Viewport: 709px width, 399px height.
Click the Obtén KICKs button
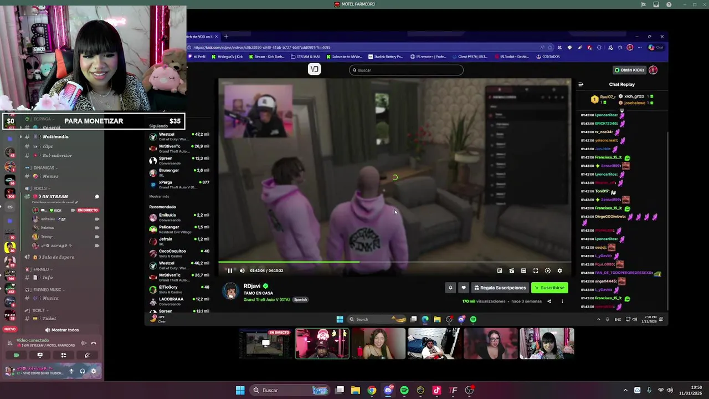click(629, 70)
